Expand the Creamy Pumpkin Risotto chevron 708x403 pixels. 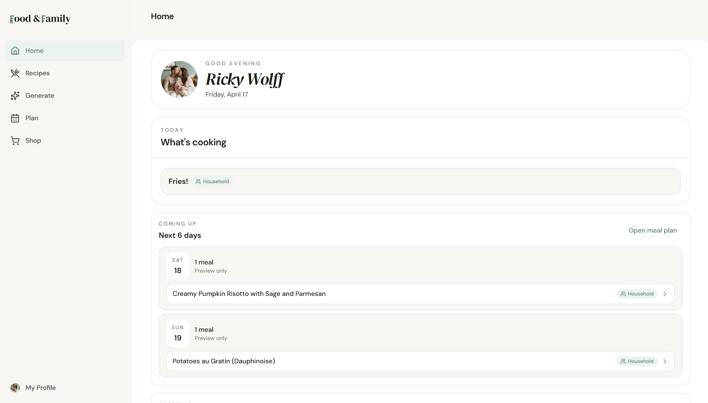[x=665, y=294]
